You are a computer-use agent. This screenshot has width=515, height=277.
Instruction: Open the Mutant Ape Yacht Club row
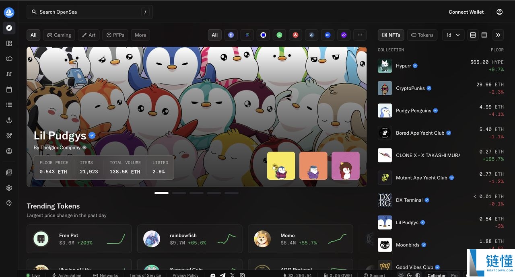click(x=441, y=178)
